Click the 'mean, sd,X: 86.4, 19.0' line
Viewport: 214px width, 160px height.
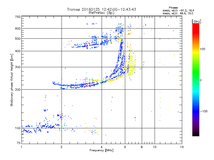tap(178, 13)
